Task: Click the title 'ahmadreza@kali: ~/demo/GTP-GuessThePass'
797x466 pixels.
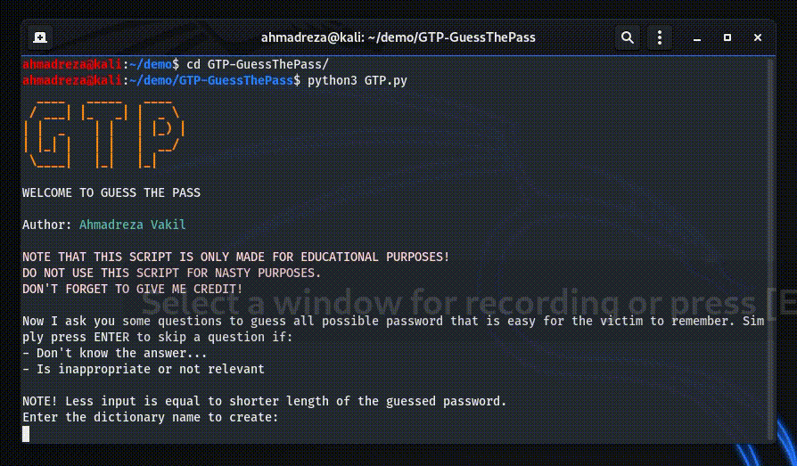Action: [398, 37]
